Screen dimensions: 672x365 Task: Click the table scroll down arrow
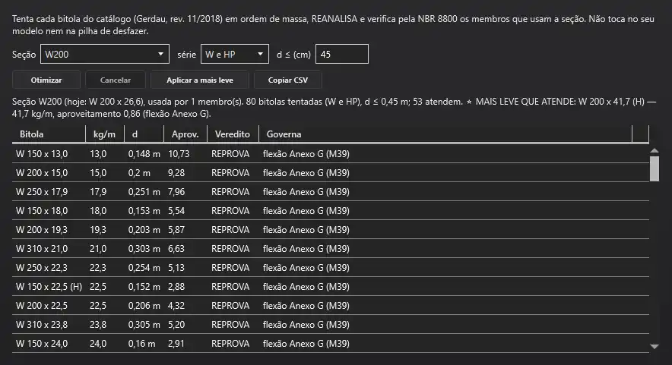(654, 347)
